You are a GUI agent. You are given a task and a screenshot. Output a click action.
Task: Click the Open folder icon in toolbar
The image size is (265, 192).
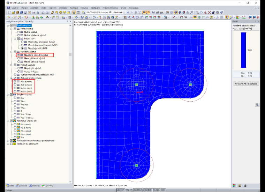[13, 13]
